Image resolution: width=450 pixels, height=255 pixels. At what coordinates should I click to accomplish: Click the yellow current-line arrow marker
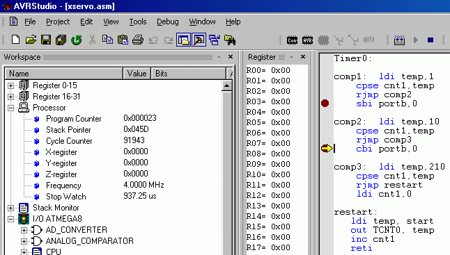327,148
